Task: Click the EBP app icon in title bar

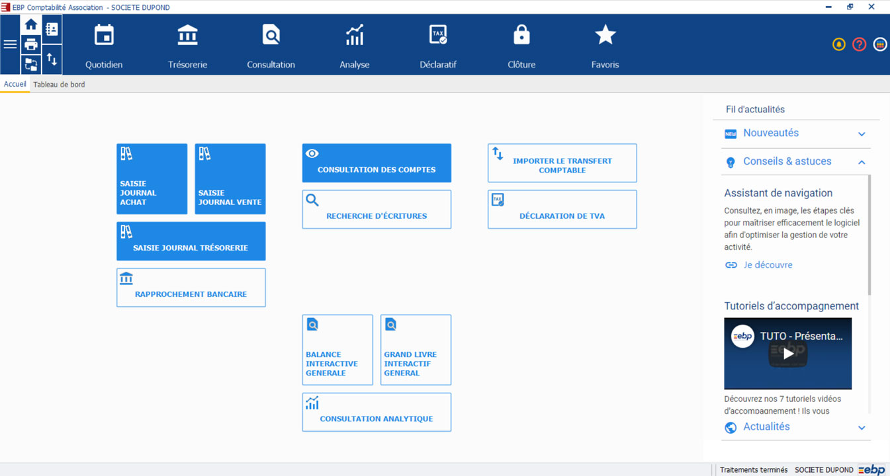Action: (x=5, y=7)
